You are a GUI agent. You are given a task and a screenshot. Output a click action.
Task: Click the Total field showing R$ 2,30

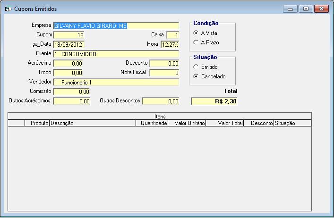coord(214,101)
